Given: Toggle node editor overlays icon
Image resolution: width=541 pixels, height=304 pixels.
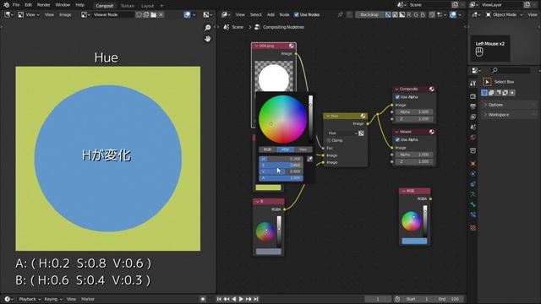Looking at the screenshot, I should [453, 14].
